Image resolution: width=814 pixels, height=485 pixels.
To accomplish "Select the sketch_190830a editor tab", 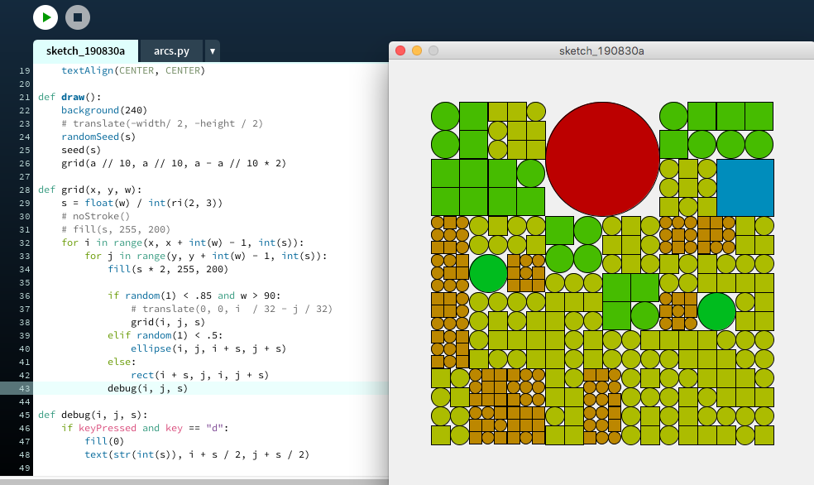I will [85, 51].
